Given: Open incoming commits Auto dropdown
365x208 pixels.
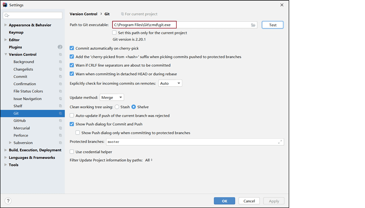Looking at the screenshot, I should pyautogui.click(x=170, y=83).
